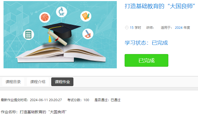This screenshot has height=117, width=198.
Task: Click the open book illustration
Action: 61,53
